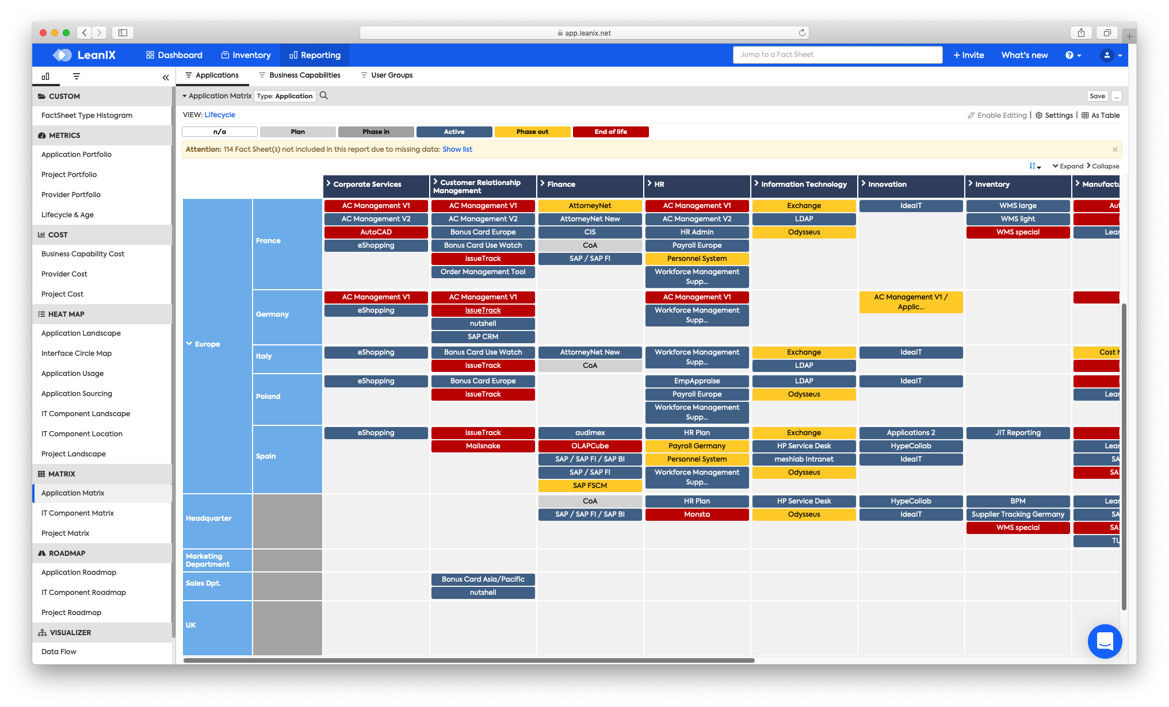Open the IT Component Matrix report
Screen dimensions: 1169x707
click(78, 513)
